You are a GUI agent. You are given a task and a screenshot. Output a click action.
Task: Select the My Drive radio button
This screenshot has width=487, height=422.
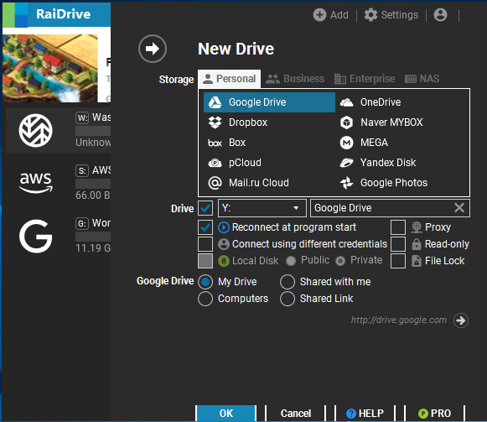(x=205, y=282)
